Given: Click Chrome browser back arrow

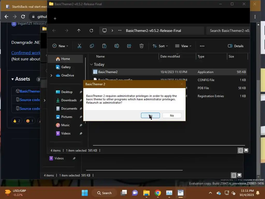Looking at the screenshot, I should pyautogui.click(x=6, y=16).
